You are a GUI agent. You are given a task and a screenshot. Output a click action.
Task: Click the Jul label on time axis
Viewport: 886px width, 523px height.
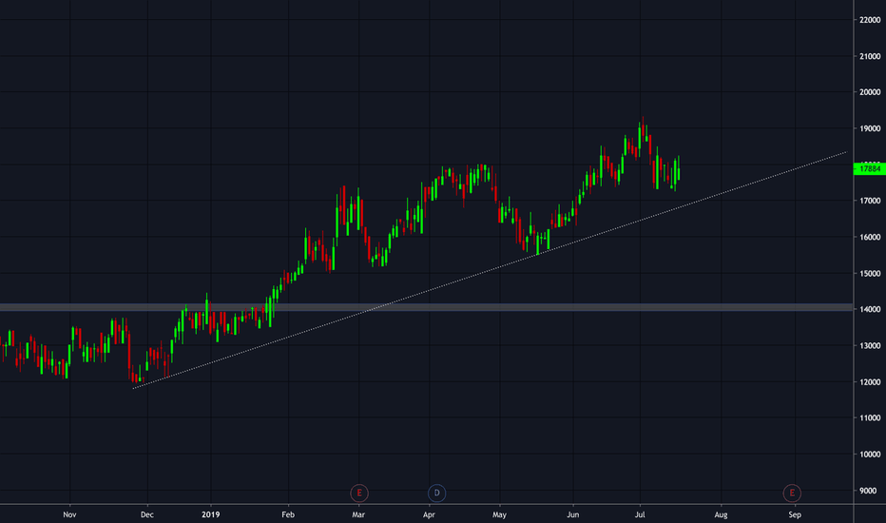[640, 514]
